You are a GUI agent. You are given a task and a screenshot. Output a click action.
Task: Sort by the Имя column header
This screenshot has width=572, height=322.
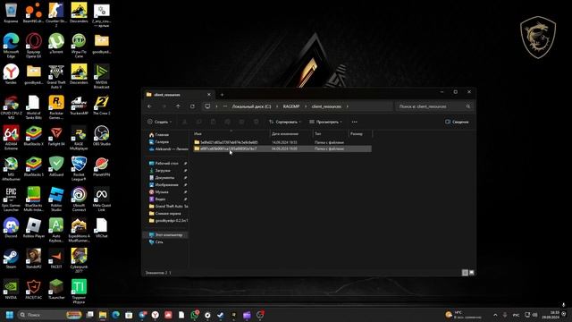(231, 134)
